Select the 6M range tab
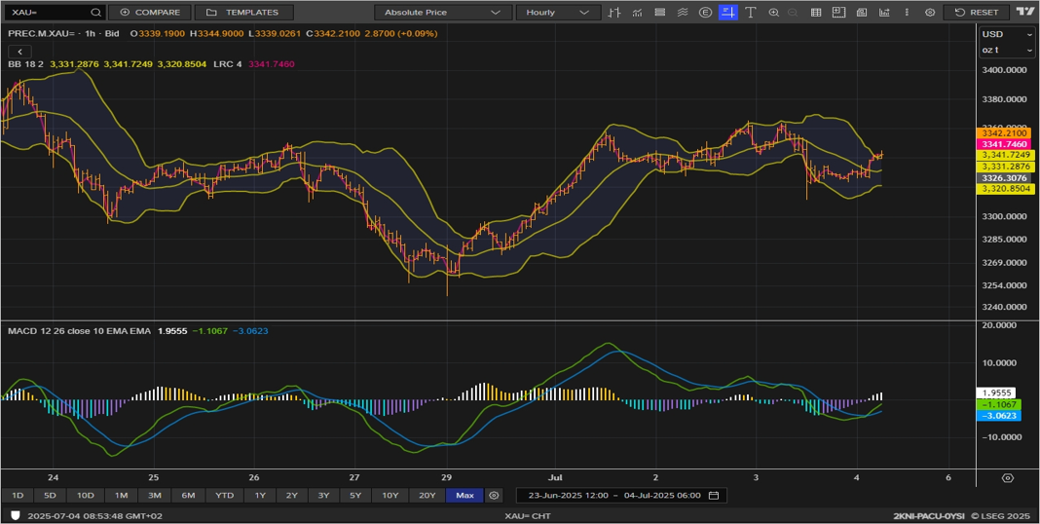This screenshot has width=1040, height=524. coord(188,496)
